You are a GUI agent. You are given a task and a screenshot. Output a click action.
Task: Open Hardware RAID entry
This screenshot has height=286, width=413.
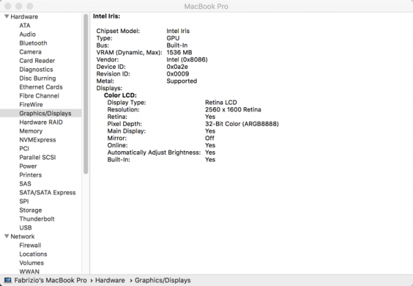41,122
